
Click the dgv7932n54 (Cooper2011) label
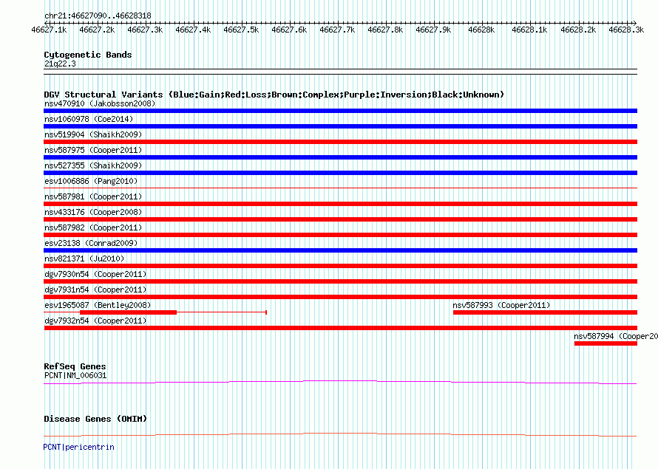coord(95,321)
